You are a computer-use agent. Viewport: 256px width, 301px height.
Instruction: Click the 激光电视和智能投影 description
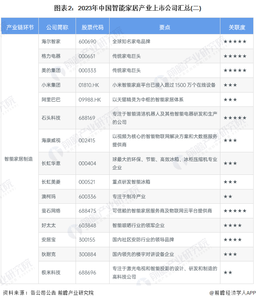pos(165,273)
